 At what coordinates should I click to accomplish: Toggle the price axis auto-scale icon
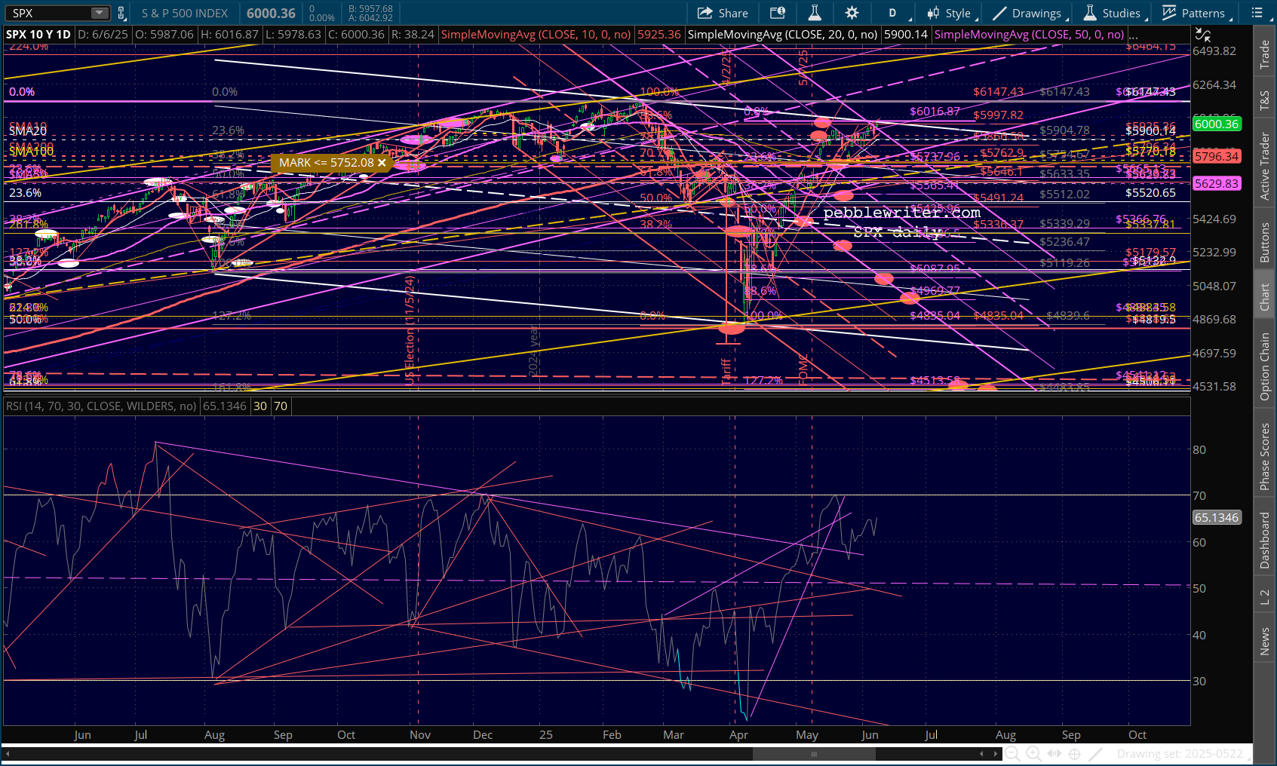point(1202,35)
